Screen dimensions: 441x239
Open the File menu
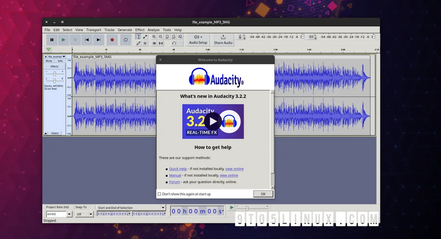47,30
